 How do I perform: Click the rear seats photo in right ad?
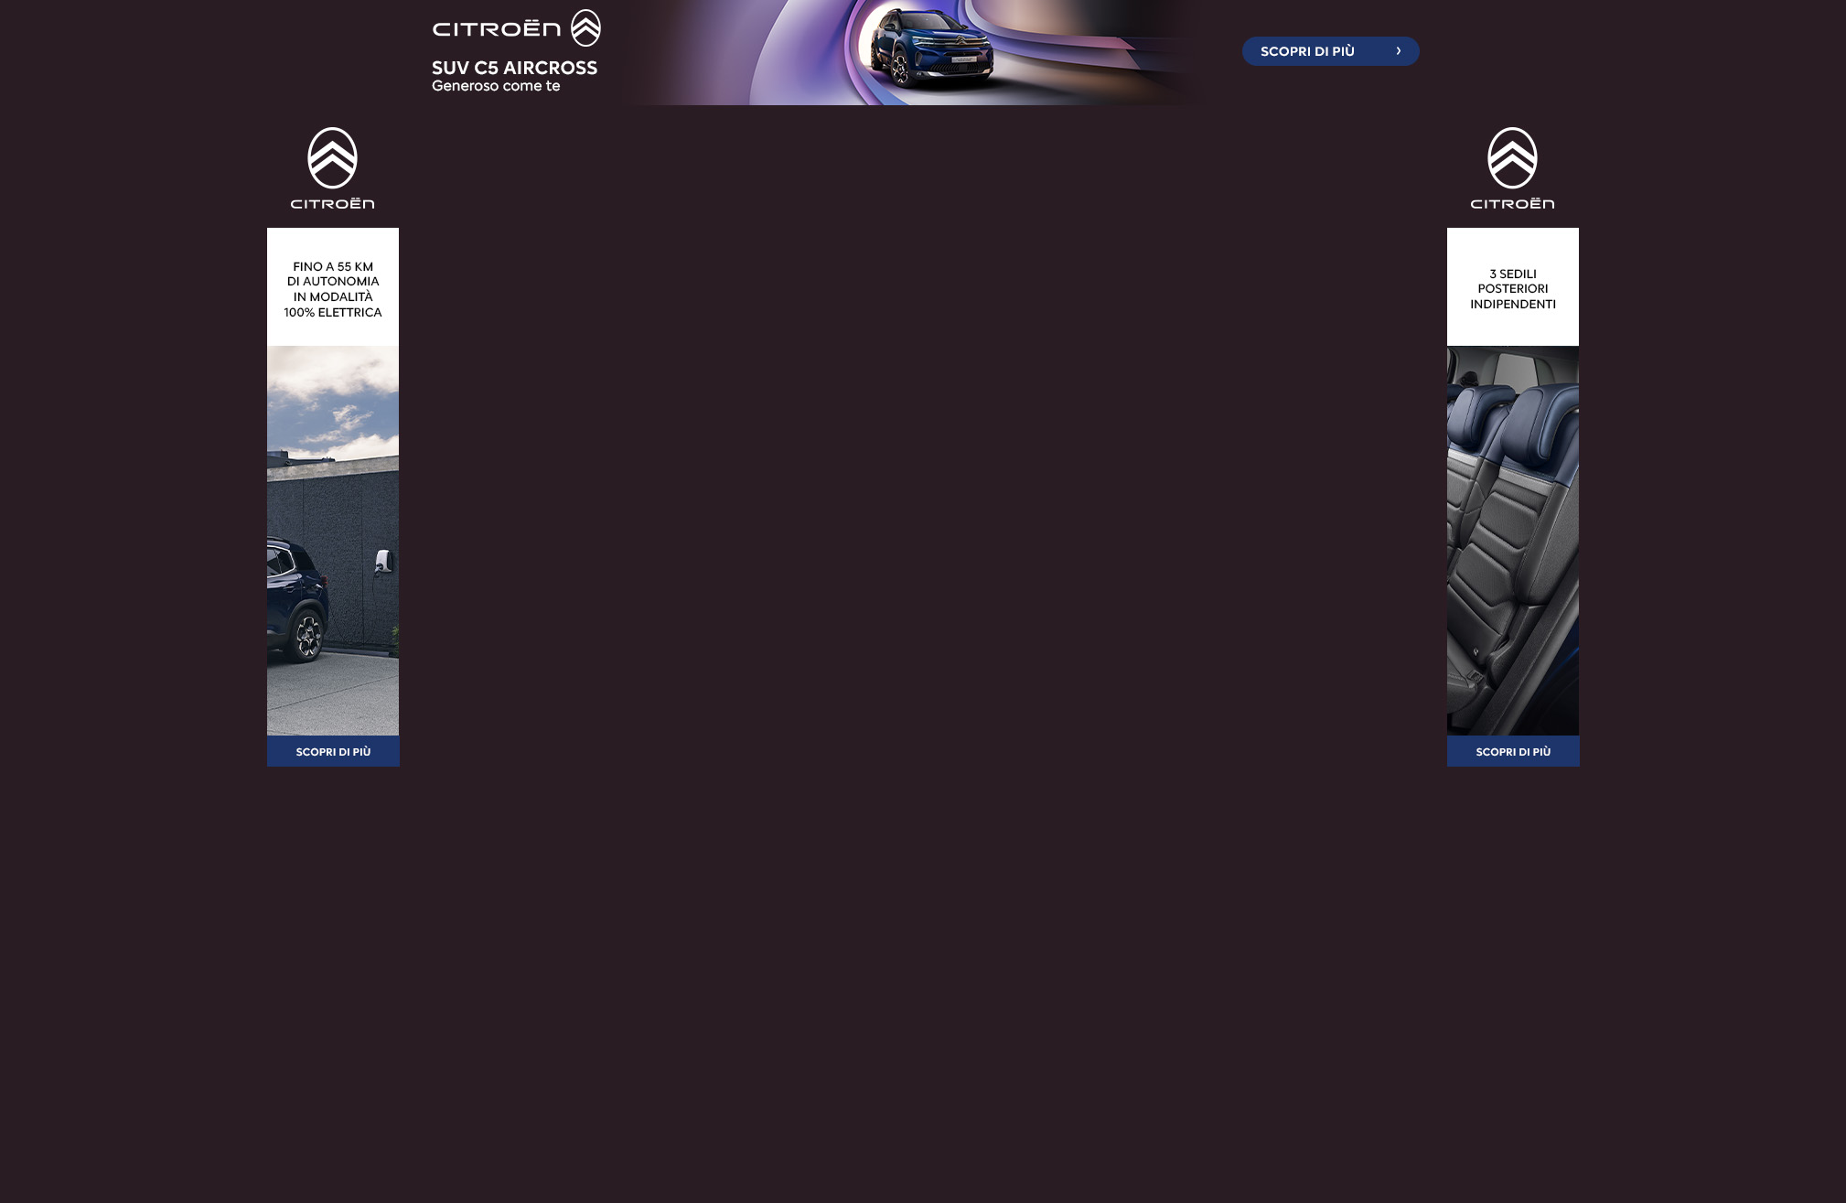(1512, 540)
